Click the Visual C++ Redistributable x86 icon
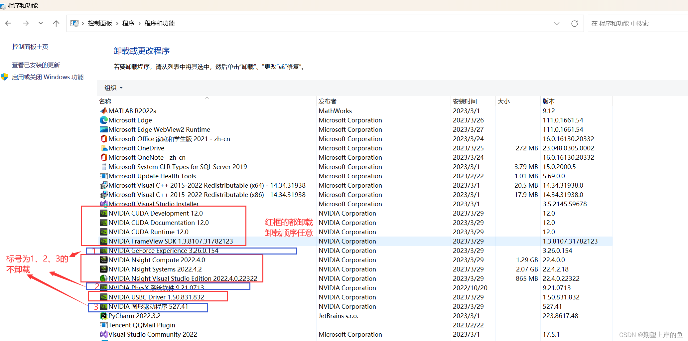Screen dimensions: 688x341 tap(104, 195)
